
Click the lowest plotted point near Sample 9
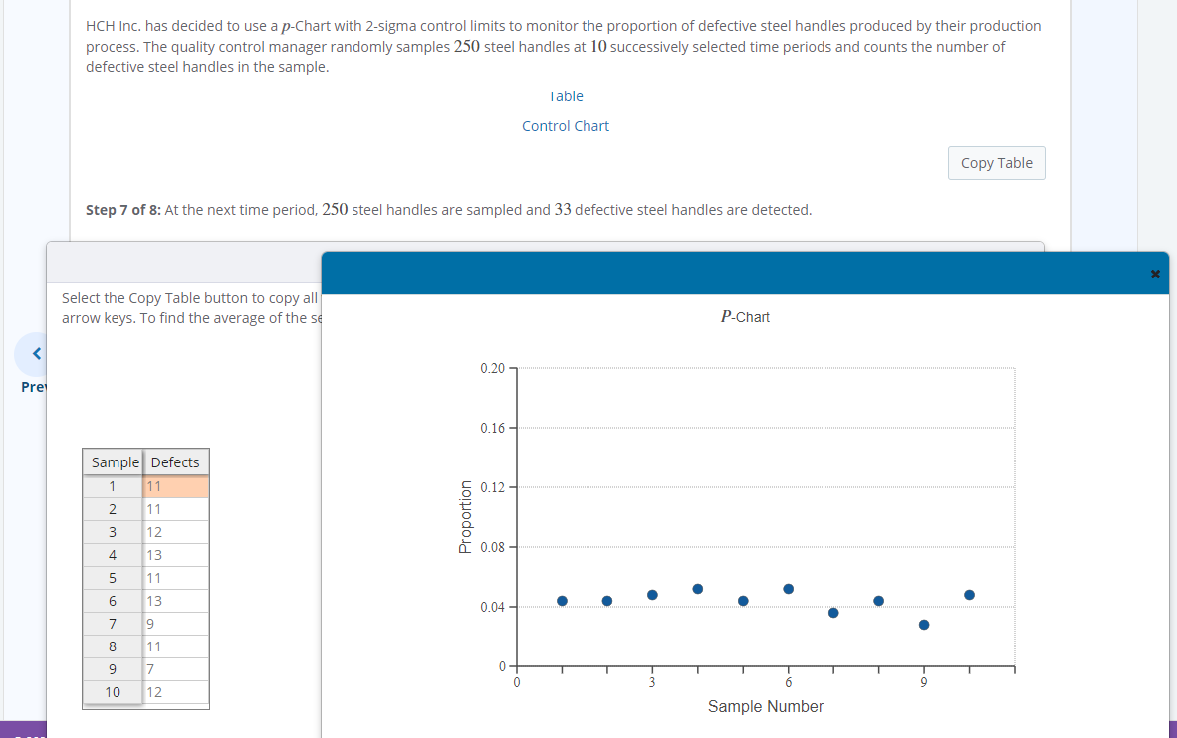922,625
